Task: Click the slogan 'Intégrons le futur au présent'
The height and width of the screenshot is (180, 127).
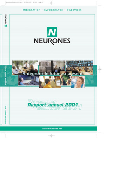Action: [x=53, y=74]
